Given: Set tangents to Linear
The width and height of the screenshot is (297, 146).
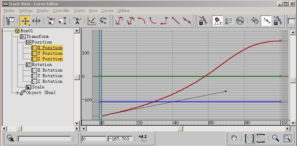Looking at the screenshot, I should [x=176, y=21].
